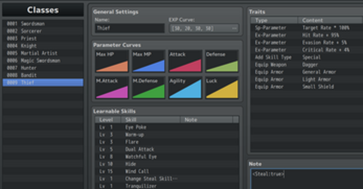Select the highlighted Thief class
363x189 pixels.
tap(43, 82)
